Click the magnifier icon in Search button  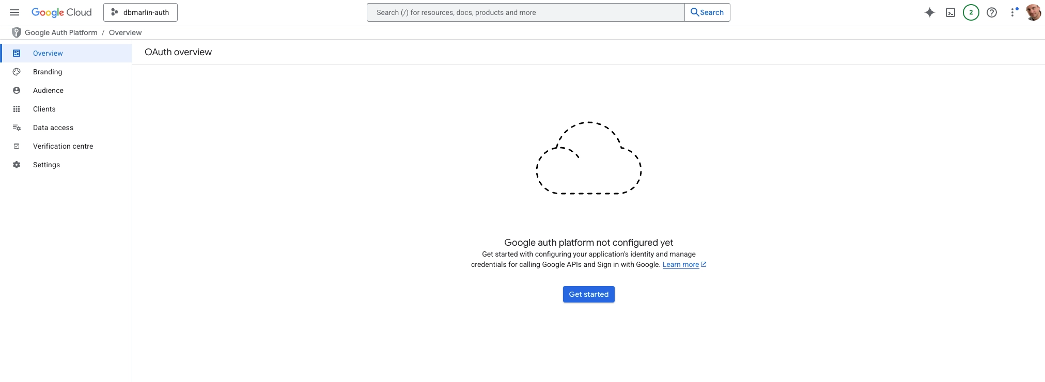pyautogui.click(x=695, y=12)
